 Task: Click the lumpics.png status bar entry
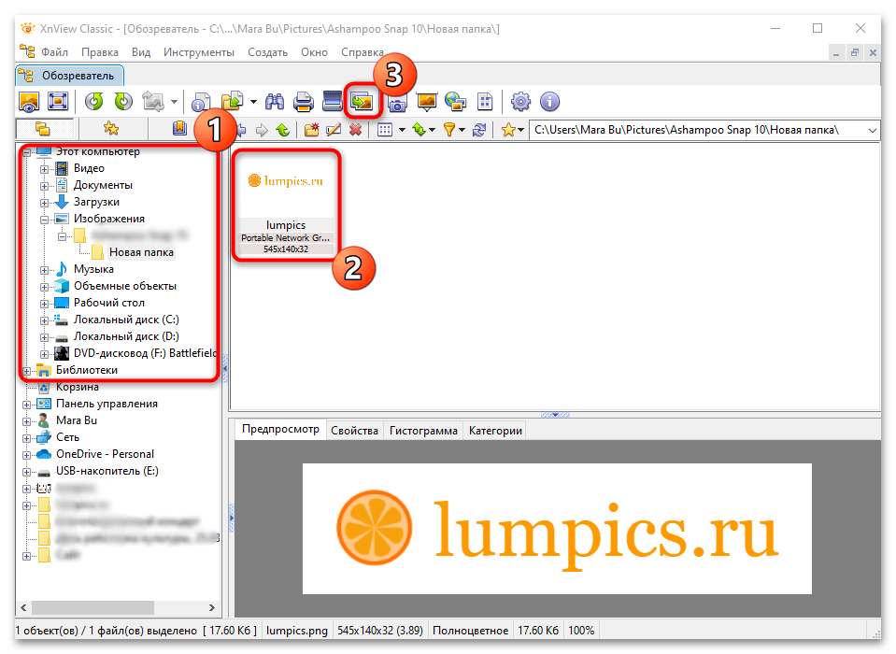click(x=296, y=631)
